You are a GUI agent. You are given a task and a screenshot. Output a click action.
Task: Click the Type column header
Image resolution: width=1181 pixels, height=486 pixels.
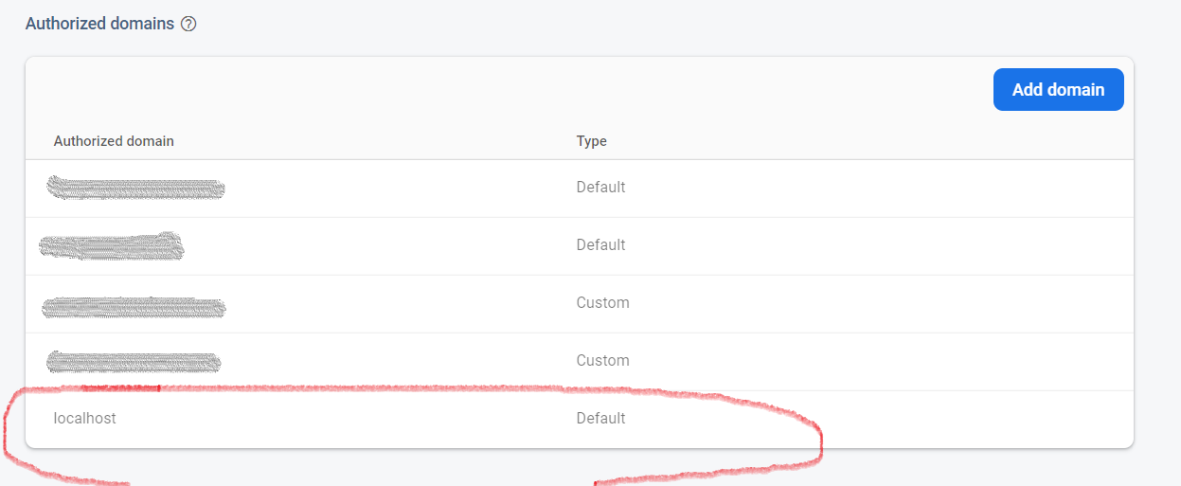pos(591,141)
